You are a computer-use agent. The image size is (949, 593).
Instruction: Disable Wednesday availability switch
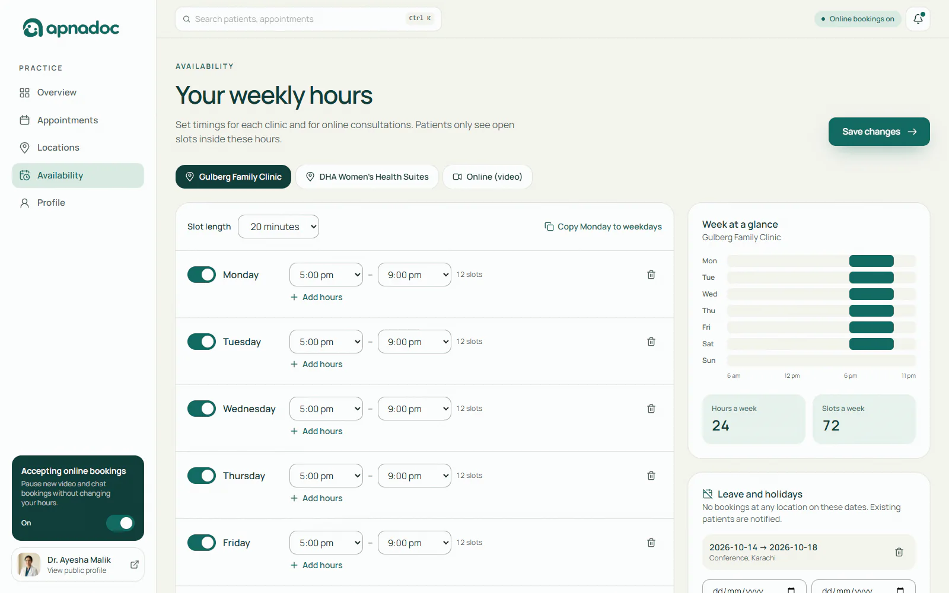(202, 409)
